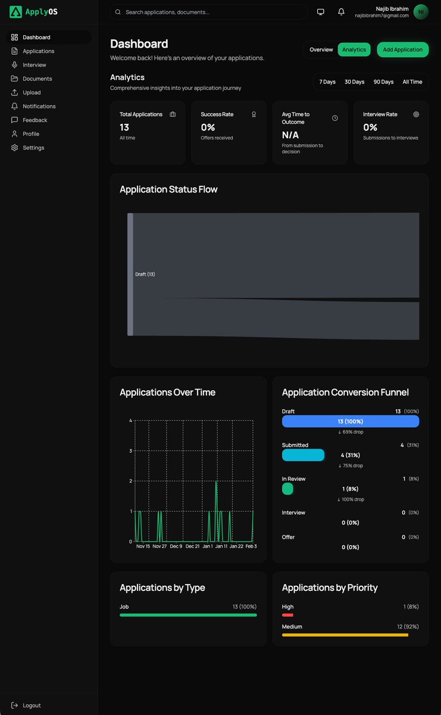Viewport: 441px width, 715px height.
Task: Click the '100% drop' label
Action: 351,499
